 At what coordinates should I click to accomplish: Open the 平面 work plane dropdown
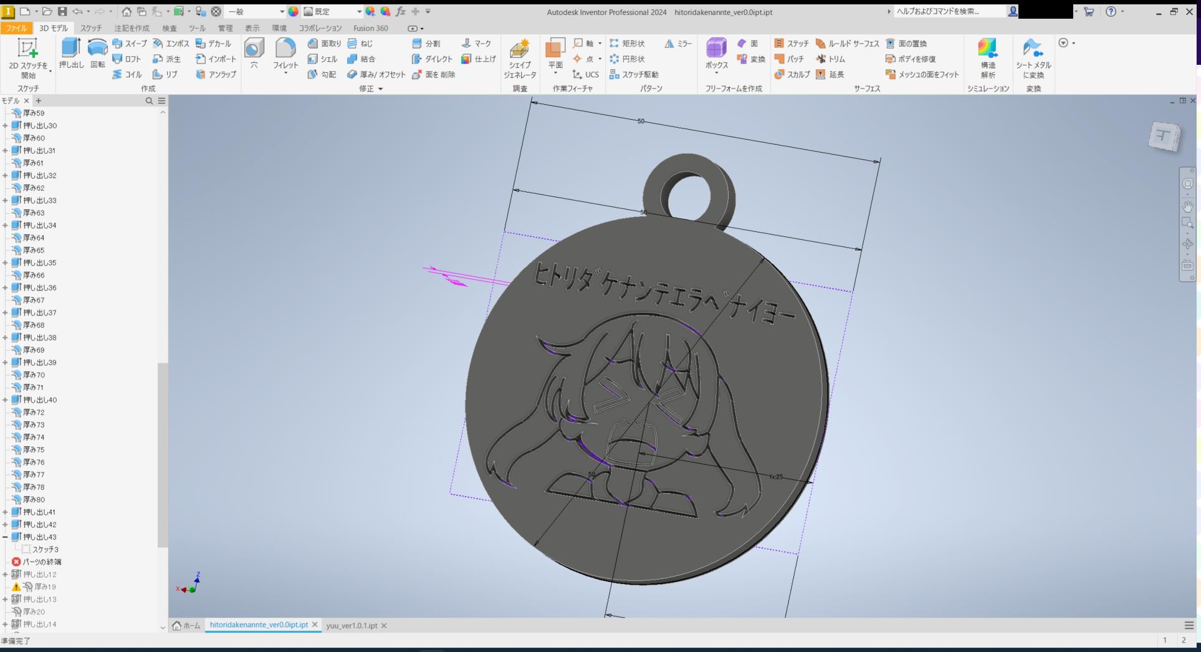click(x=555, y=74)
